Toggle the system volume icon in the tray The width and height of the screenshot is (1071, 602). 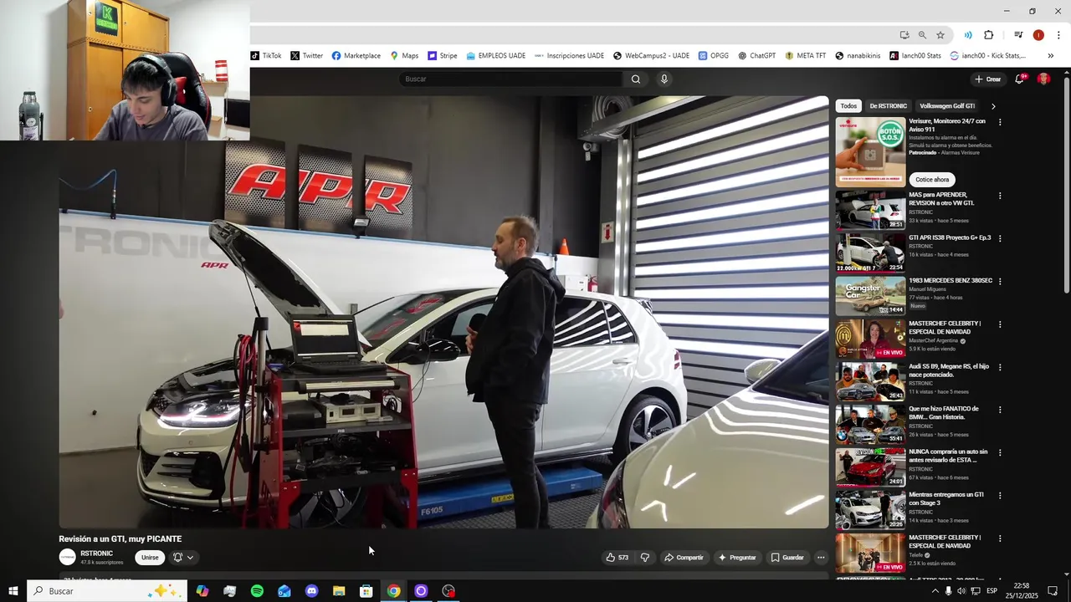point(961,591)
